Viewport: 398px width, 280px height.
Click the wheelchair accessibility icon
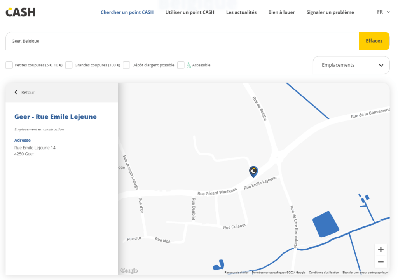pyautogui.click(x=189, y=65)
